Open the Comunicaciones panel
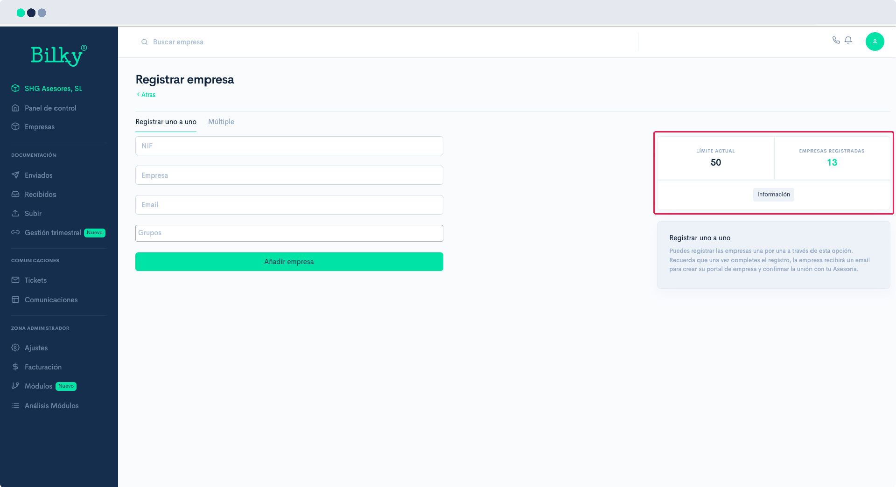The width and height of the screenshot is (896, 487). coord(51,299)
